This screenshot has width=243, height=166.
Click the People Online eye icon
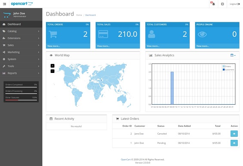(x=202, y=34)
